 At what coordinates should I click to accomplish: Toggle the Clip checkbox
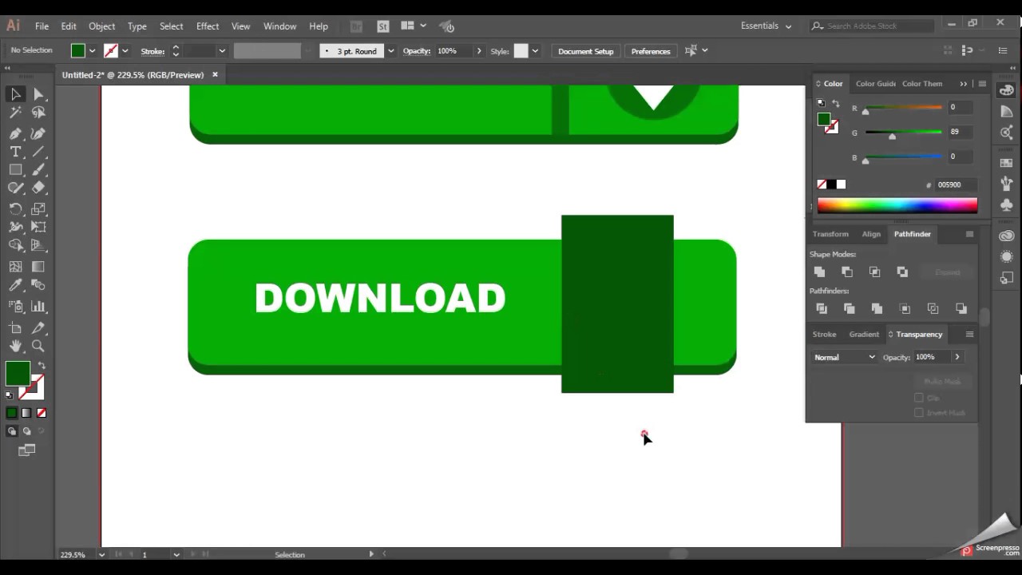[x=919, y=398]
